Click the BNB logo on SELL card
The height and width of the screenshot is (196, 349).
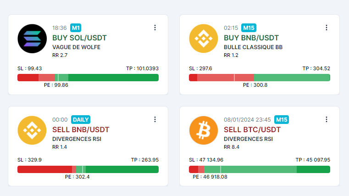tap(32, 130)
